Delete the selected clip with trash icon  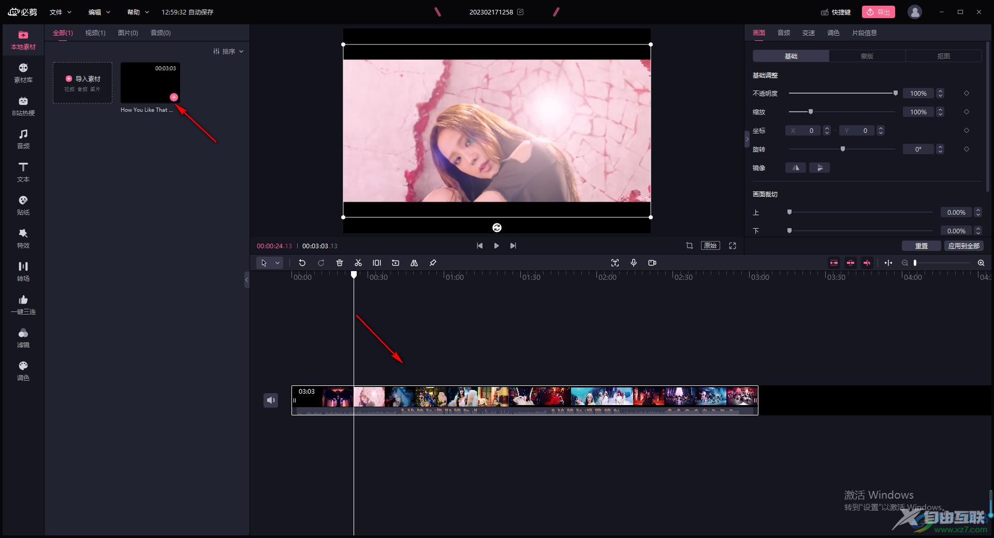click(340, 263)
